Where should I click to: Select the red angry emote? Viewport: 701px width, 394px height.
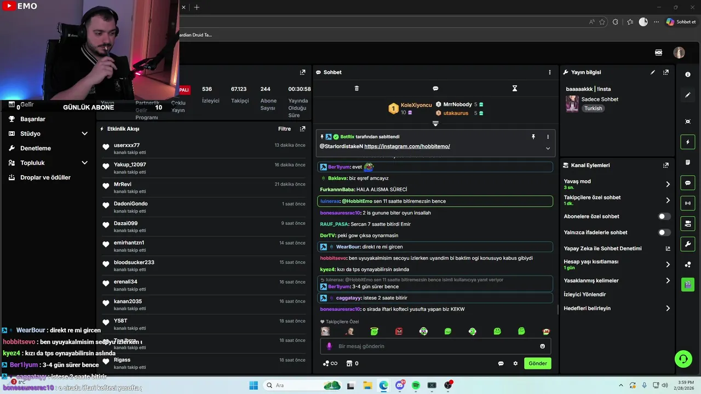pos(399,331)
